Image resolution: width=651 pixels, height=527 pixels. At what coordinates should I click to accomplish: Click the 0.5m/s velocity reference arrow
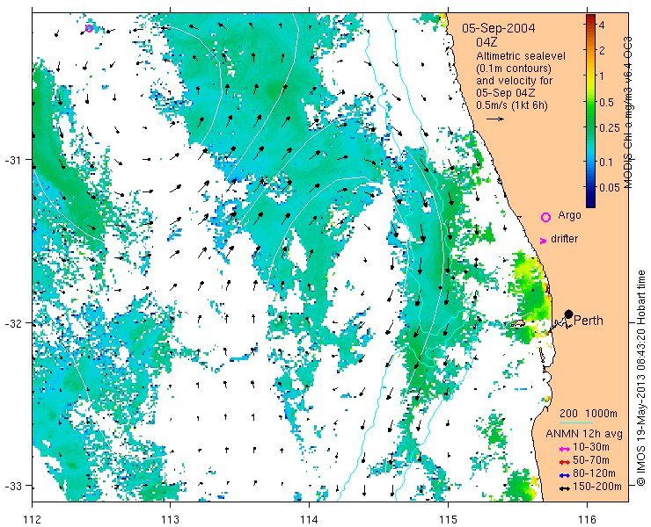pyautogui.click(x=495, y=119)
